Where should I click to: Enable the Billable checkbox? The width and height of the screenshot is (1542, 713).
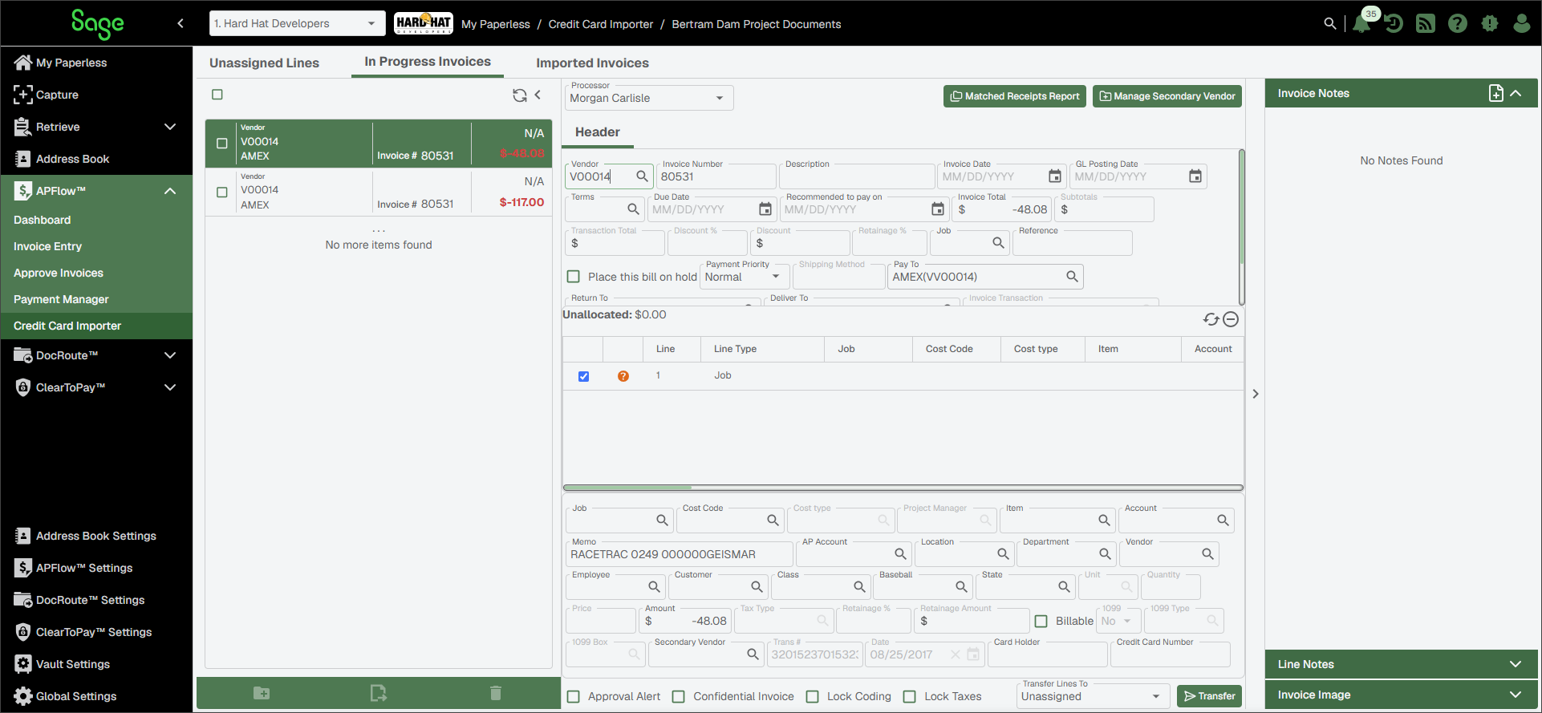1041,621
